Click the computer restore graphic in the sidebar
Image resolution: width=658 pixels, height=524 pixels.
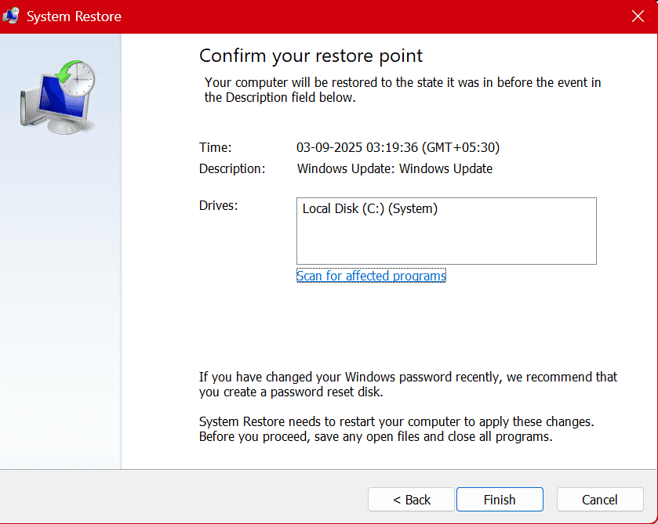coord(59,94)
